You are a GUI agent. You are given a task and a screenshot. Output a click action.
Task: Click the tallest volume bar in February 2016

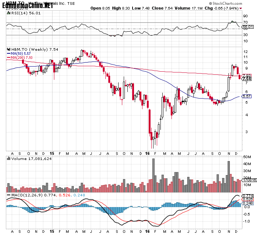(x=153, y=175)
